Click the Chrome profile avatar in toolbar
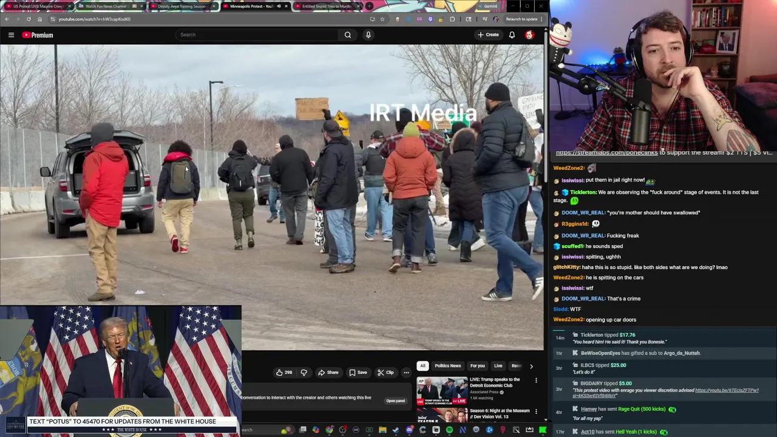This screenshot has height=437, width=777. click(496, 19)
